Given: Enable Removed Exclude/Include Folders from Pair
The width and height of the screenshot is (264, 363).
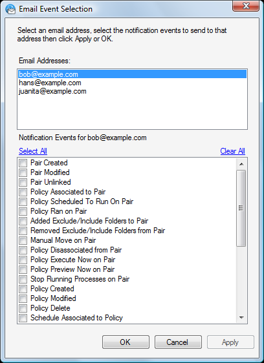Looking at the screenshot, I should [23, 231].
